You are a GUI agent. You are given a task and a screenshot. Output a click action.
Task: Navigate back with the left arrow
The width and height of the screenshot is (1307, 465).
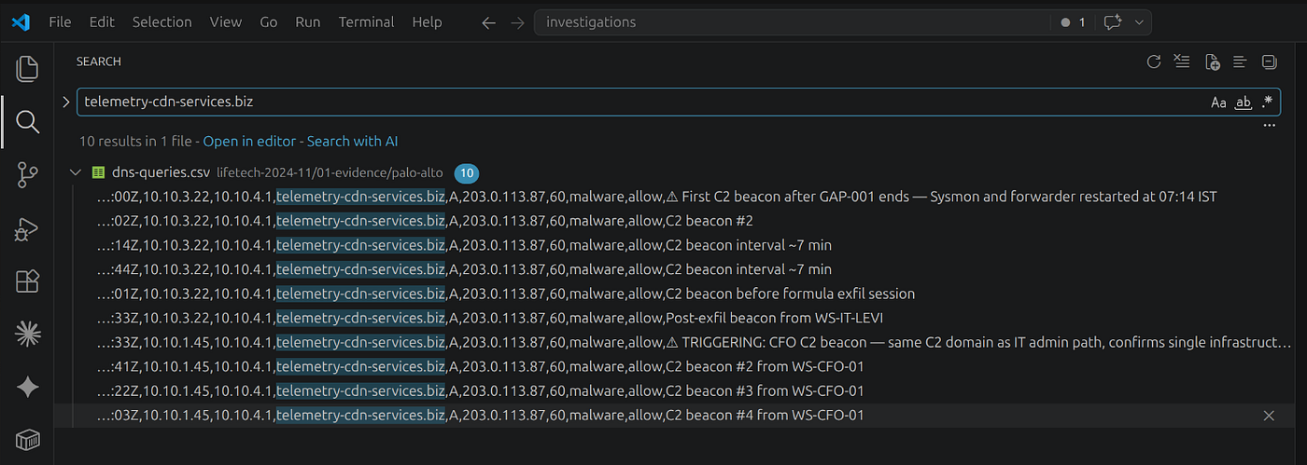488,22
